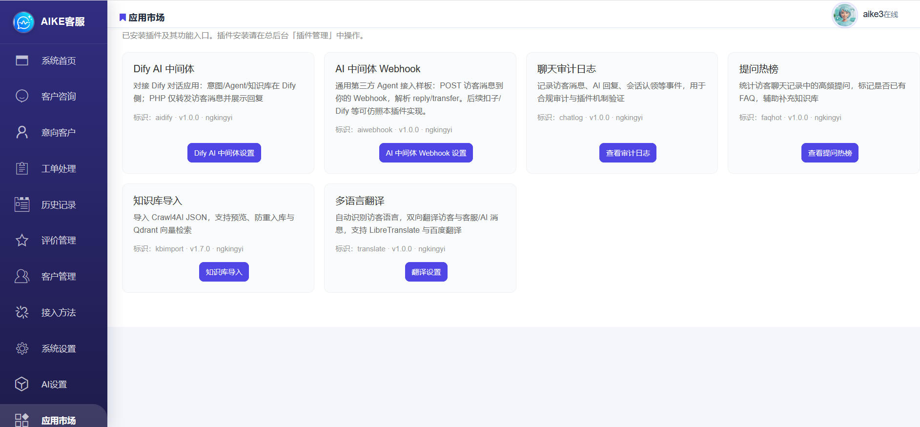Click the 工单处理 clipboard icon
920x427 pixels.
tap(22, 168)
